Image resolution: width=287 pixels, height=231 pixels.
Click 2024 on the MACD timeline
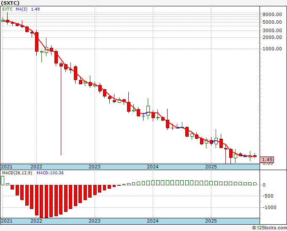[153, 221]
